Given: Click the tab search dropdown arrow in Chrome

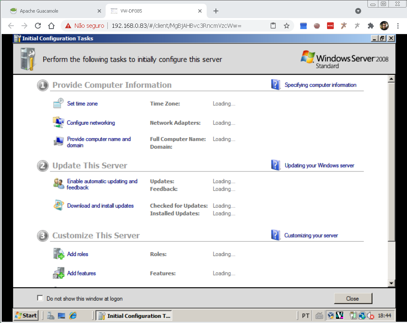Looking at the screenshot, I should point(358,11).
